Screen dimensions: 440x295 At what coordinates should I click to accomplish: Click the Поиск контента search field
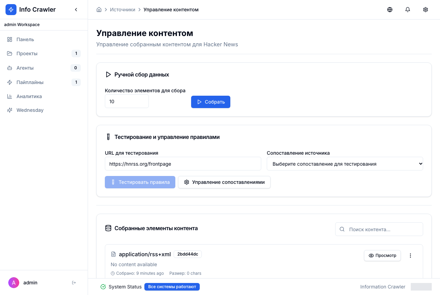379,229
